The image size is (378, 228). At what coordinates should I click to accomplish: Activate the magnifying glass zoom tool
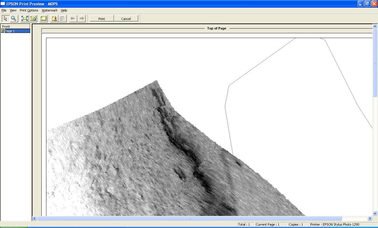(x=14, y=19)
